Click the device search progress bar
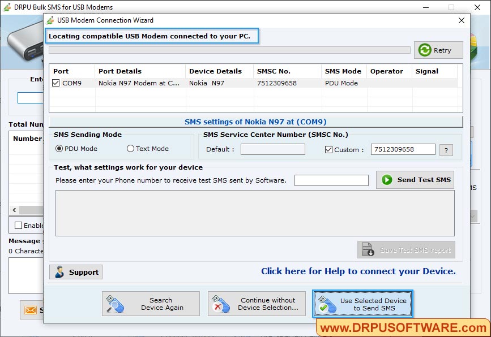 click(229, 50)
